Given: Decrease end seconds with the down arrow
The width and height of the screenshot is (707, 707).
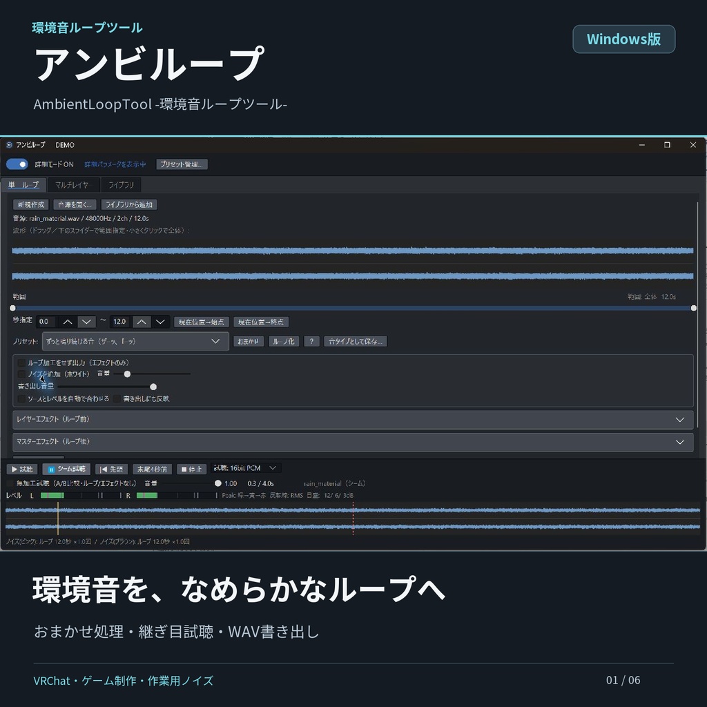Looking at the screenshot, I should coord(160,322).
